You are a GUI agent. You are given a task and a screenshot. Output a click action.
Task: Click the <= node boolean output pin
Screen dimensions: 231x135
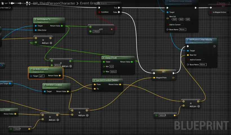coord(112,29)
